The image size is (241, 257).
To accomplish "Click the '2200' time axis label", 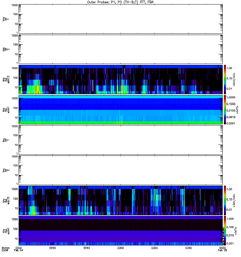I will 19,248.
